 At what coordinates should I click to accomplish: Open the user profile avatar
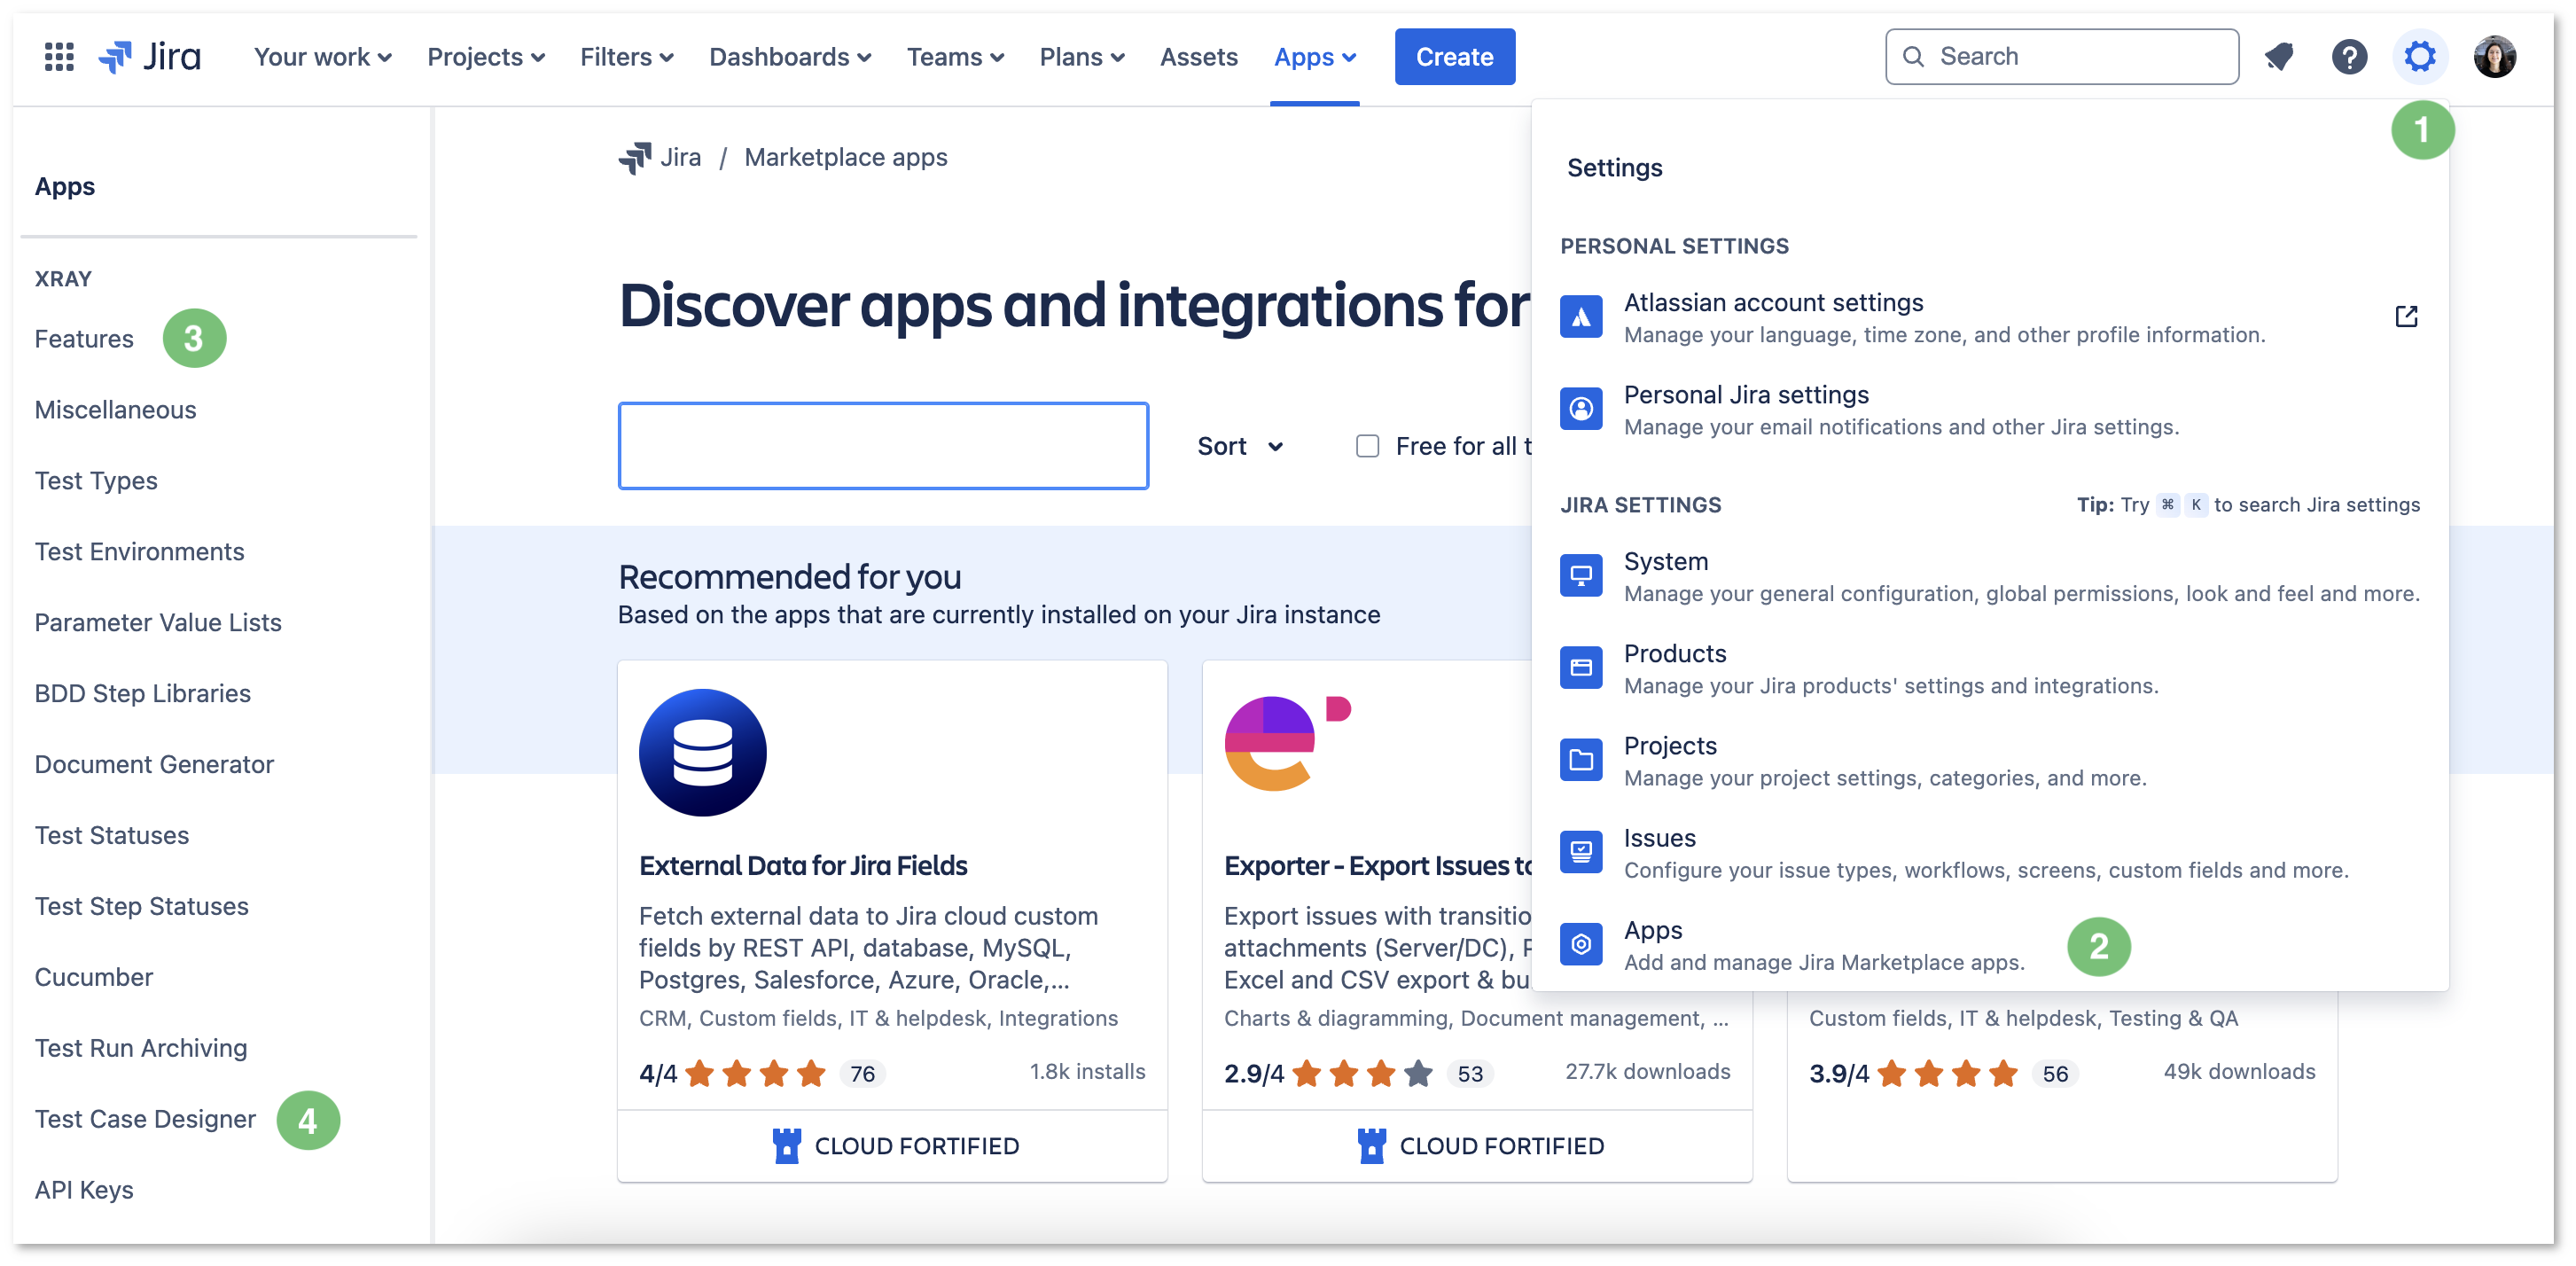click(2494, 57)
